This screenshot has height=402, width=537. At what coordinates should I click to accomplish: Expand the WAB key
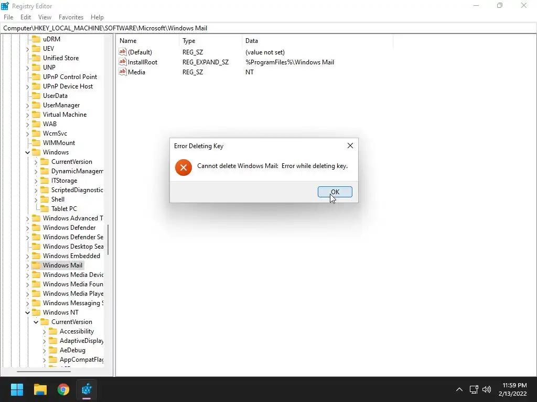click(27, 125)
